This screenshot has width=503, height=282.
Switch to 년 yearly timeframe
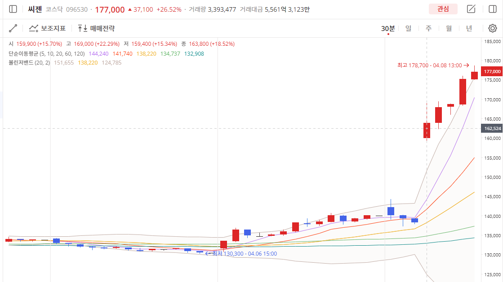point(469,29)
